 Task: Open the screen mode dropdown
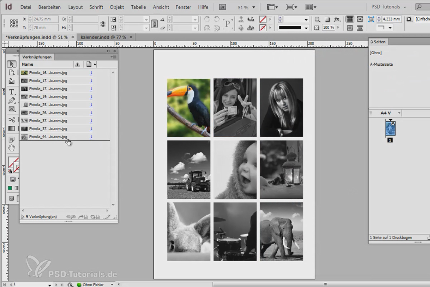292,7
